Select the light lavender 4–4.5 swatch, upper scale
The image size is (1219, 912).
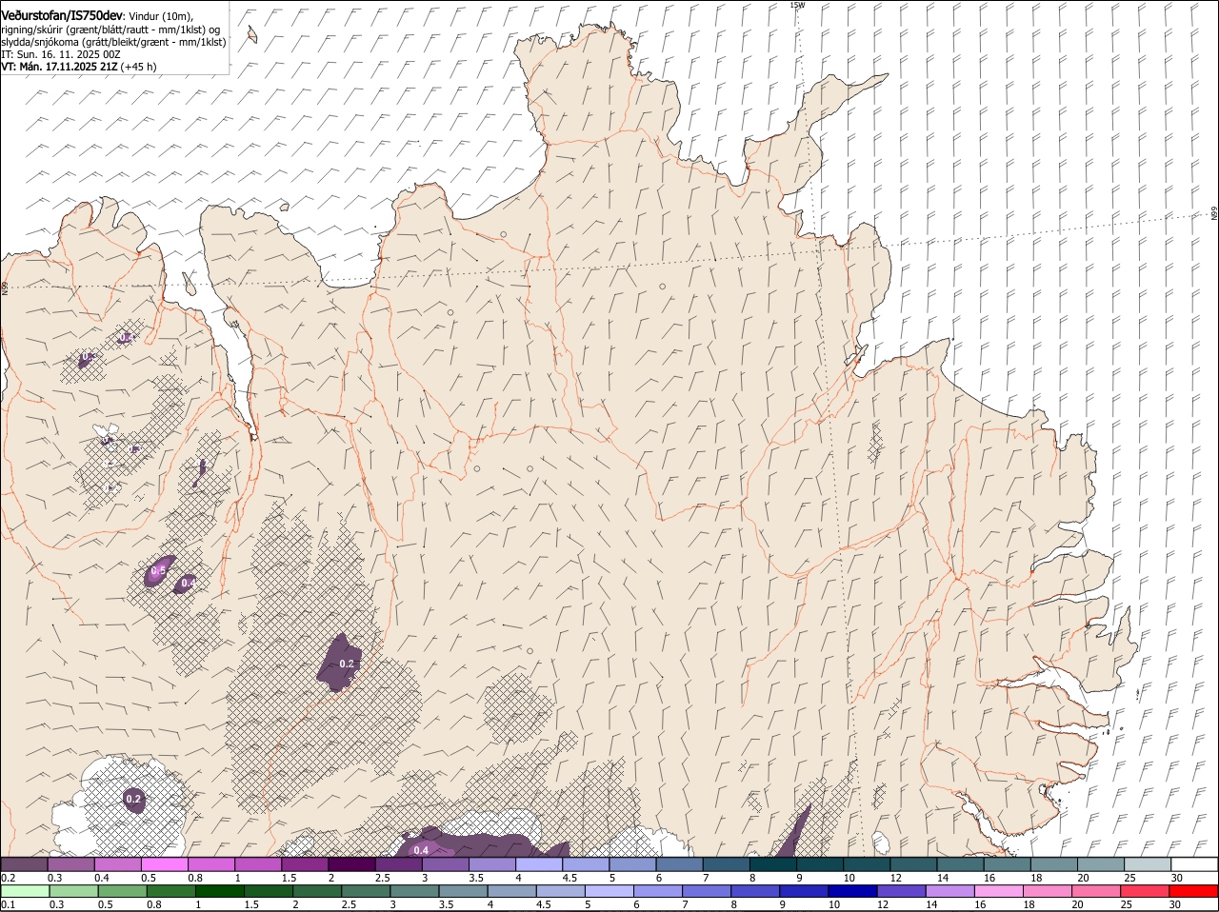tap(539, 864)
